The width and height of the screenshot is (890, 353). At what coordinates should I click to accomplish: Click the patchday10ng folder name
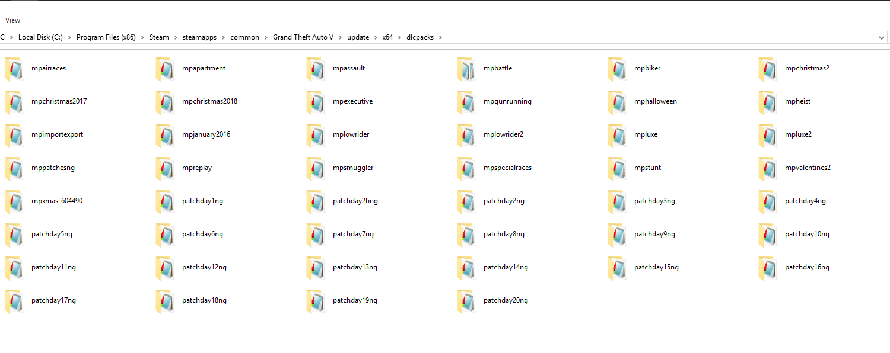click(x=807, y=234)
